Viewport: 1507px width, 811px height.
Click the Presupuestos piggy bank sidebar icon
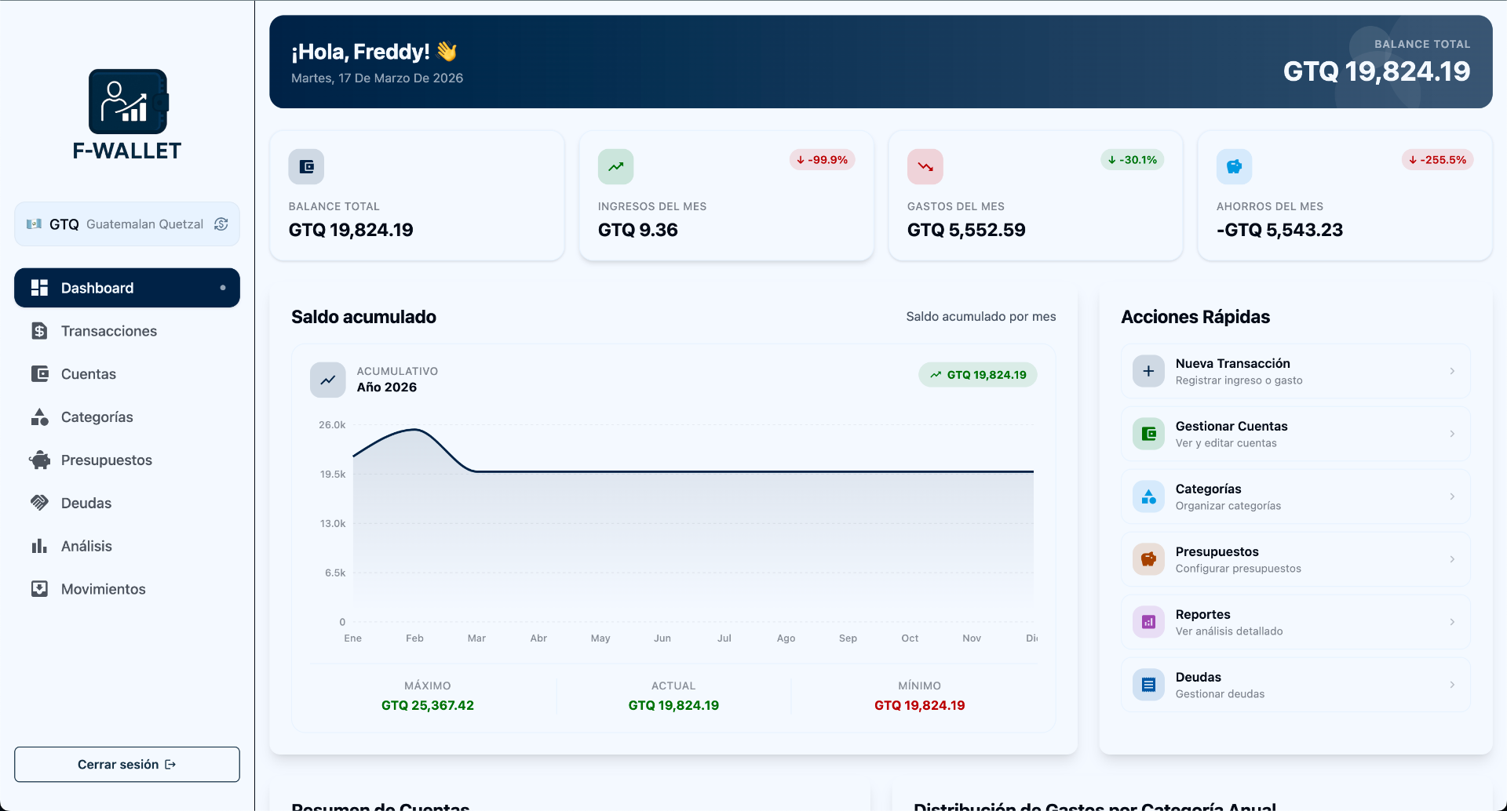coord(40,460)
